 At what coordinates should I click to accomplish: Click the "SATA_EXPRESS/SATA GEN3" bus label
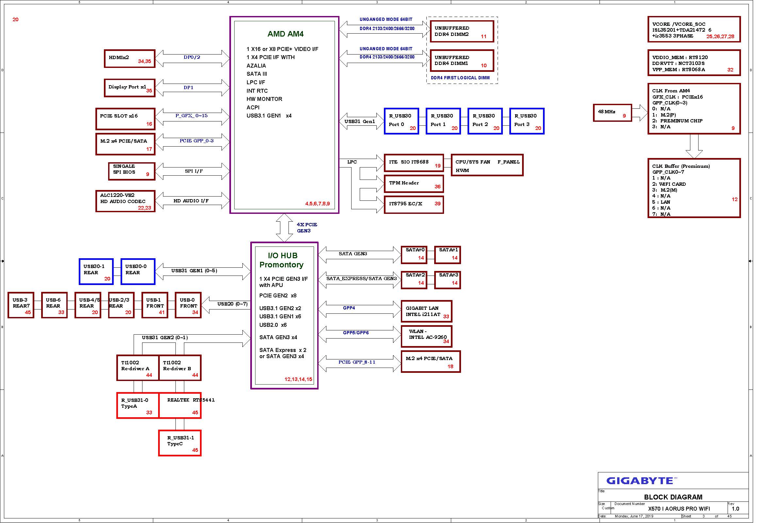[x=362, y=279]
